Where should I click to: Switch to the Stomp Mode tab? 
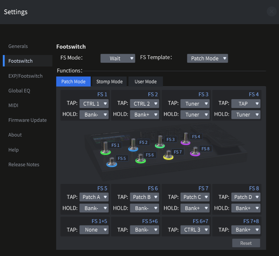point(109,82)
